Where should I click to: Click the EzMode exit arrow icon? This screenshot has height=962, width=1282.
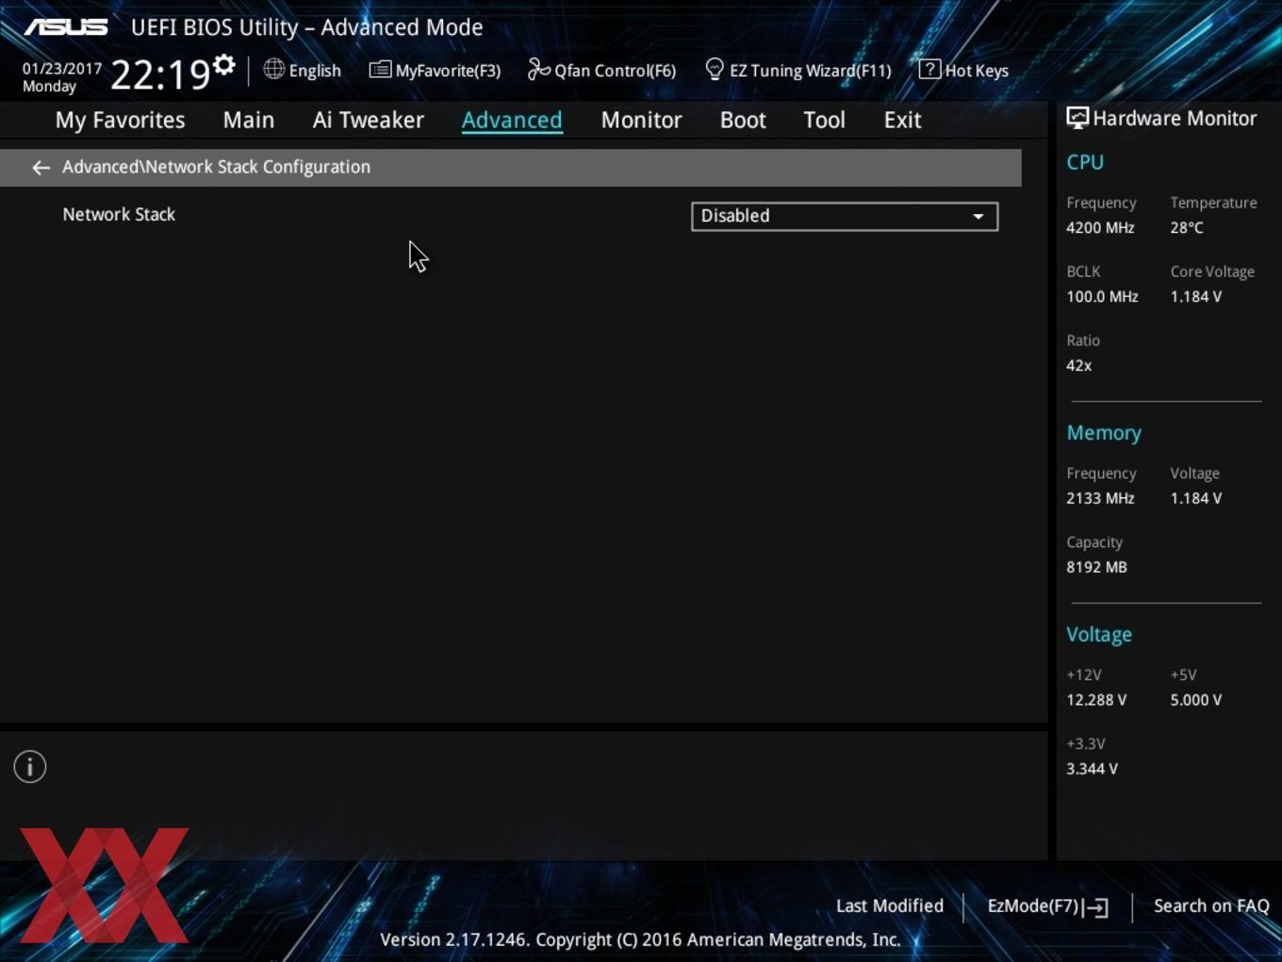coord(1096,907)
